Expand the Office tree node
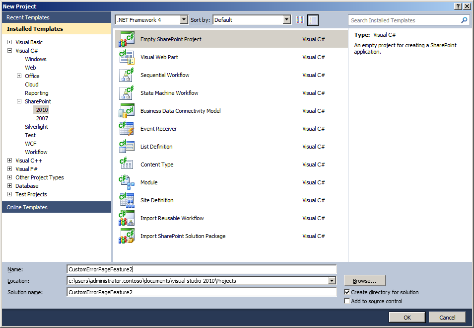Screen dimensions: 474x328 coord(19,76)
